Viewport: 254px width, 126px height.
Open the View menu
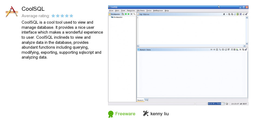click(x=123, y=11)
